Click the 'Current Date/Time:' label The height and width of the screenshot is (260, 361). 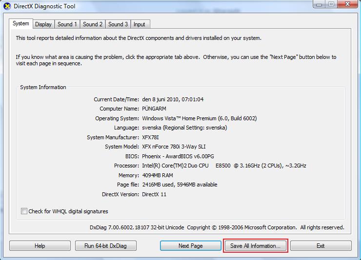point(116,99)
